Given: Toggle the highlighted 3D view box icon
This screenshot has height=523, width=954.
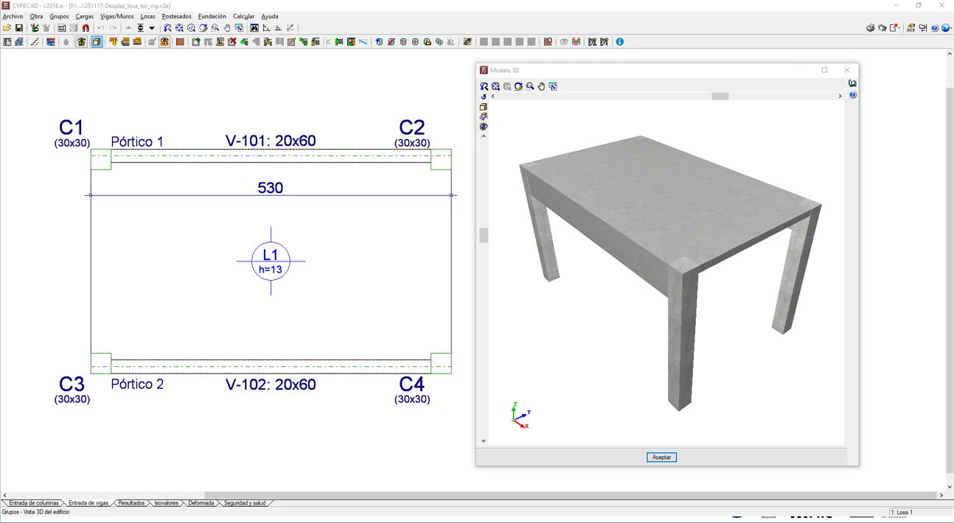Looking at the screenshot, I should pyautogui.click(x=97, y=42).
